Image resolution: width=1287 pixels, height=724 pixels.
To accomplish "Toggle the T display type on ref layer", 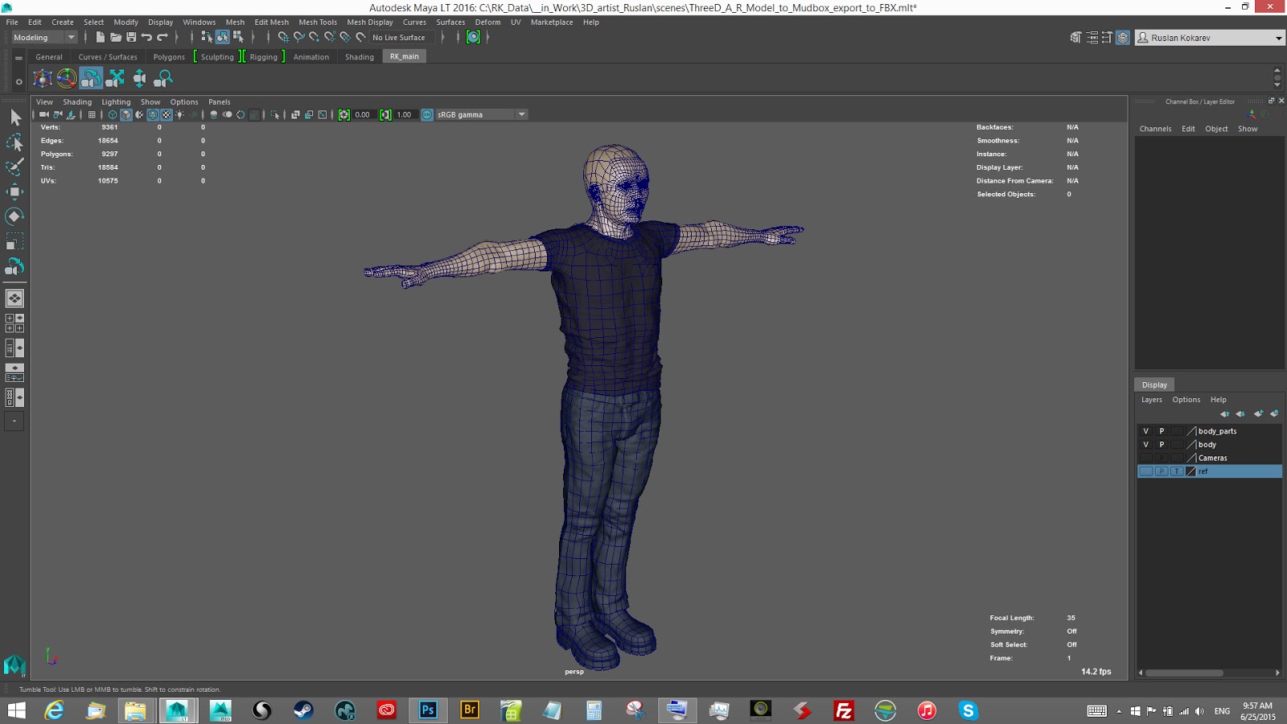I will [x=1177, y=471].
